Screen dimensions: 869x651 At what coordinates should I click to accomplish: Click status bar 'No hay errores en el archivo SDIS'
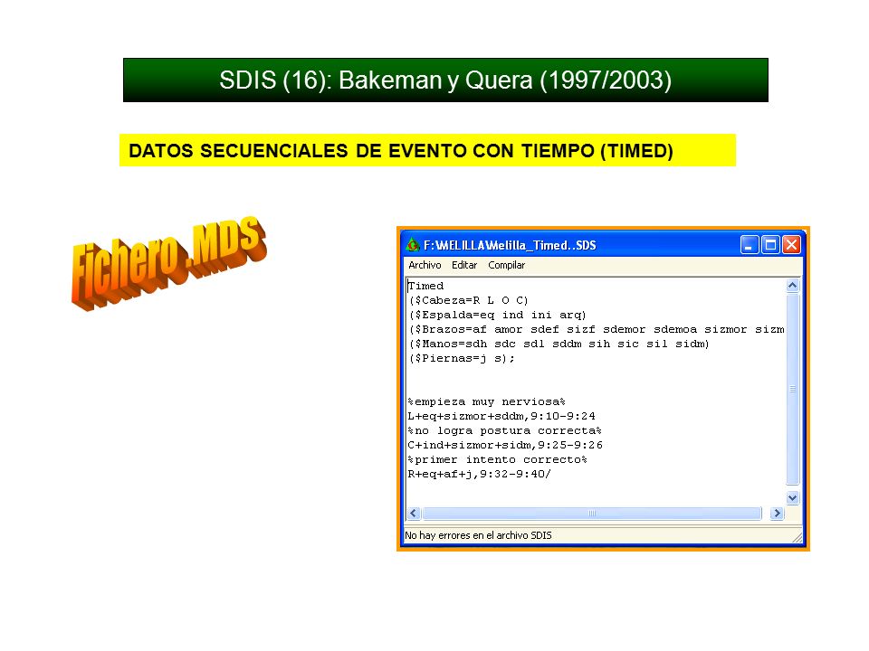click(478, 535)
